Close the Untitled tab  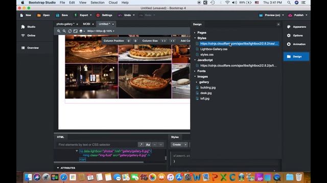[x=113, y=24]
